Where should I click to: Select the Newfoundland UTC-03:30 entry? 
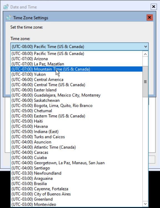click(x=76, y=173)
